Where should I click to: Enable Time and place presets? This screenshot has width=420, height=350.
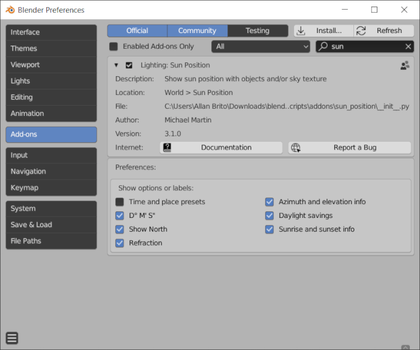[x=119, y=202]
